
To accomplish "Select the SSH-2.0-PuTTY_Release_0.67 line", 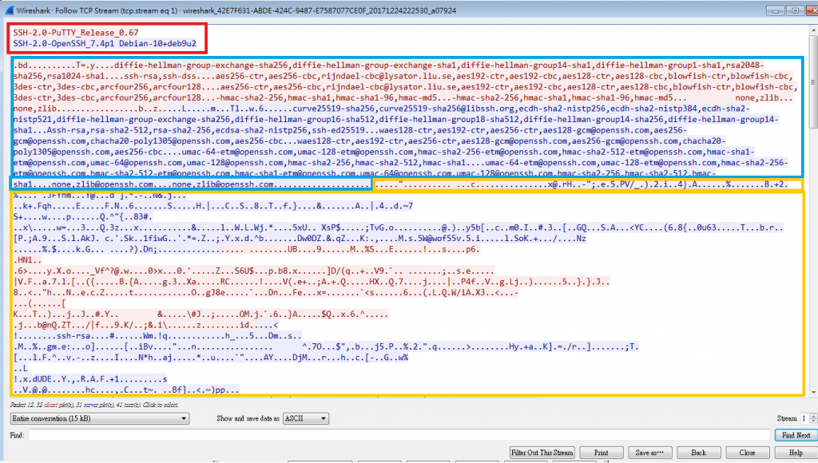I will click(x=76, y=32).
